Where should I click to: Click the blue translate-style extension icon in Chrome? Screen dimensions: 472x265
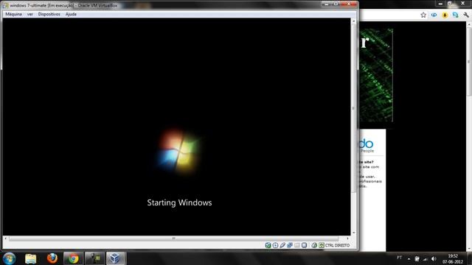[x=455, y=15]
